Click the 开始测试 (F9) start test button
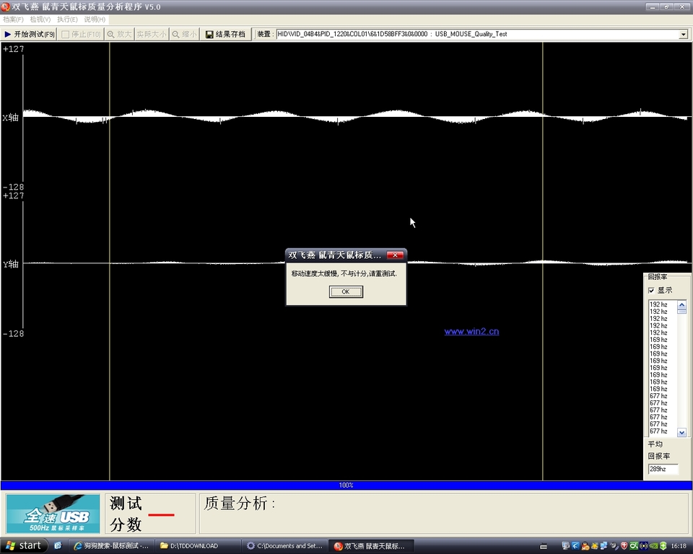The height and width of the screenshot is (554, 693). point(29,34)
